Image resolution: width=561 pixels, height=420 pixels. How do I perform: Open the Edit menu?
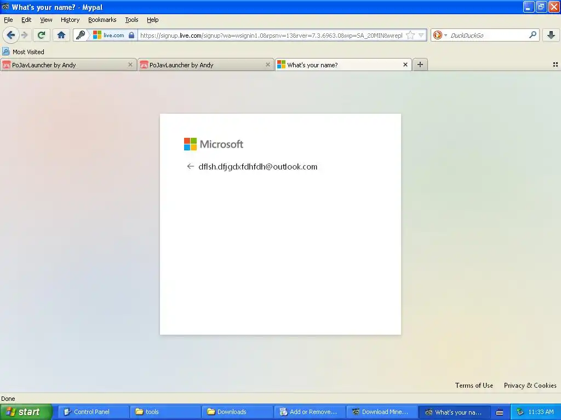26,20
